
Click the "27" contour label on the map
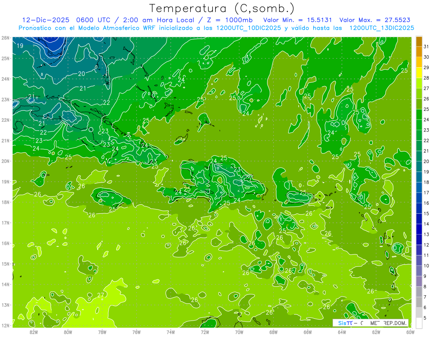click(x=101, y=295)
